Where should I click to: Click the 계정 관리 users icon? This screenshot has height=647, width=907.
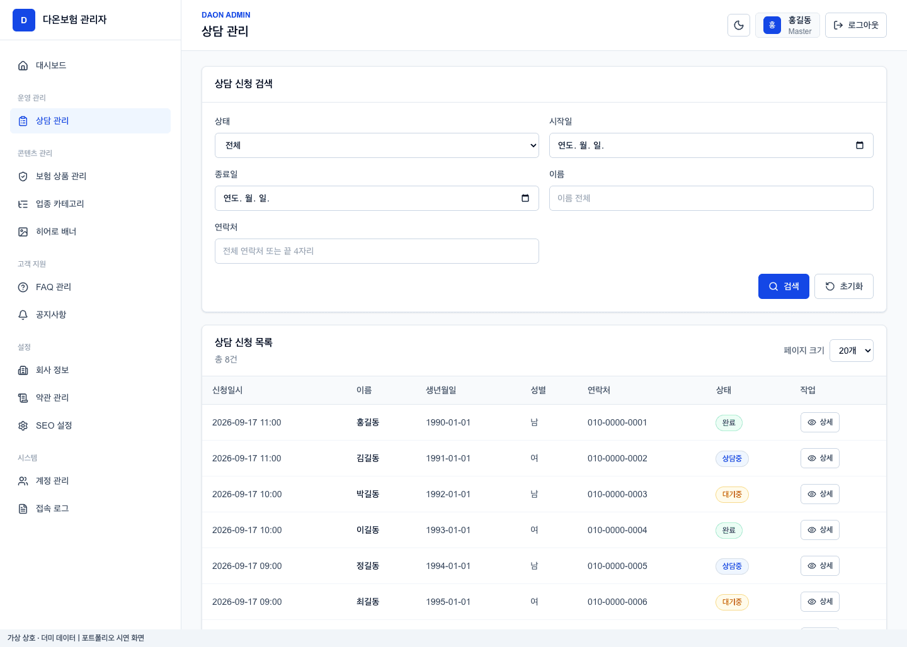[23, 481]
